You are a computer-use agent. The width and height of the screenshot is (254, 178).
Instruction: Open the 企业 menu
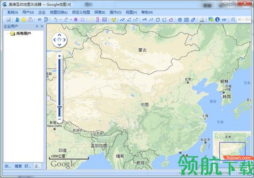tap(42, 12)
